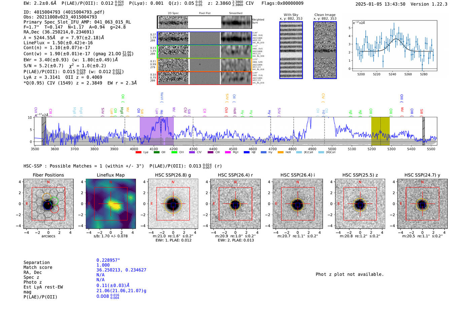This screenshot has height=320, width=471.
Task: Select the HSC SSP(26.4) r cutout
Action: 235,204
